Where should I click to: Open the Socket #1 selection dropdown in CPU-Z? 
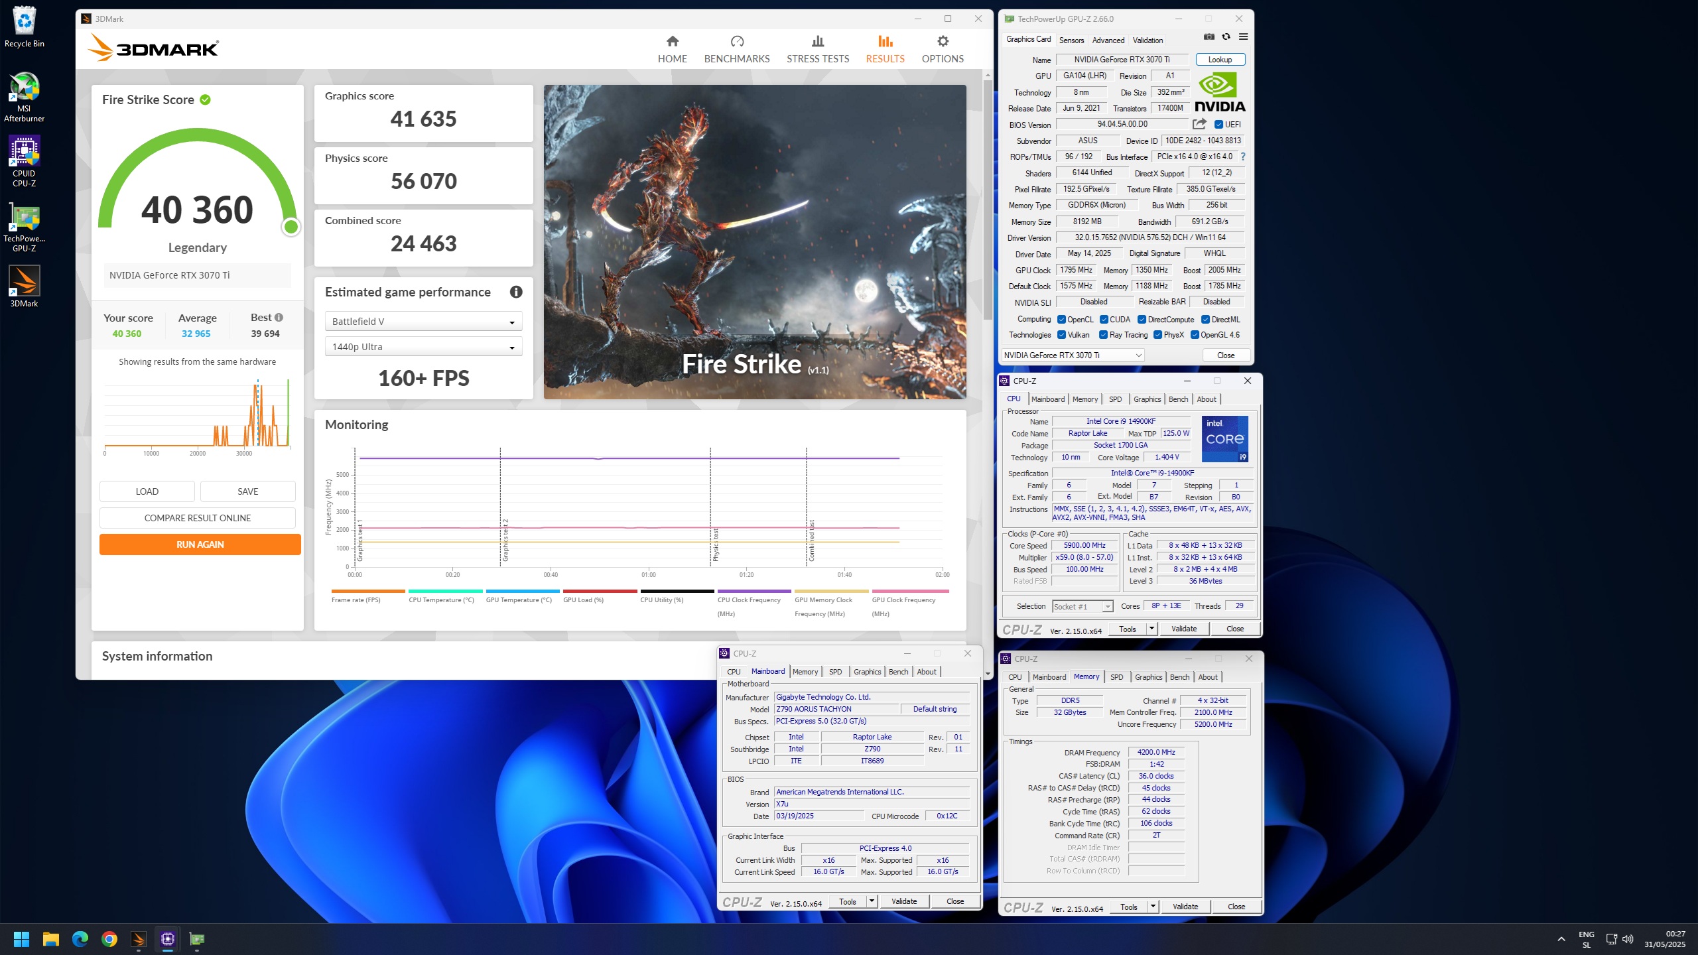click(1082, 606)
